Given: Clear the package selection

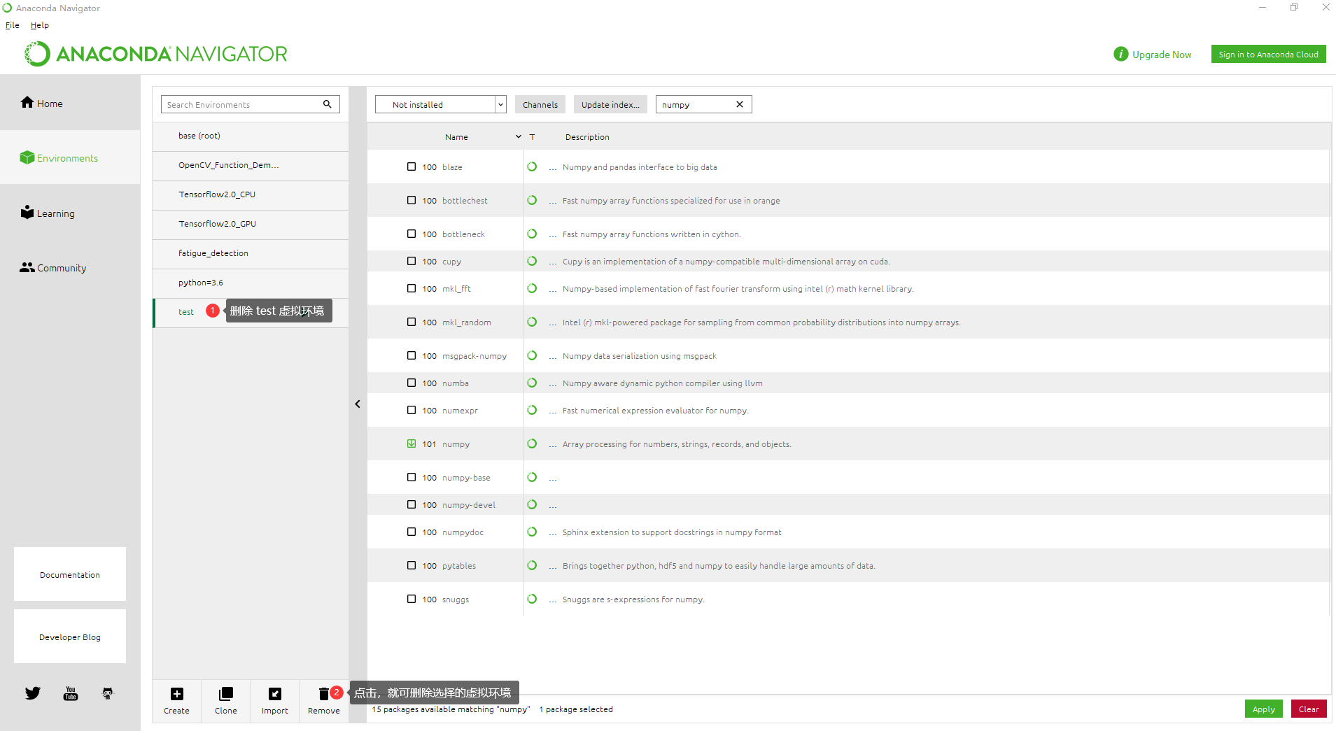Looking at the screenshot, I should pyautogui.click(x=1308, y=709).
